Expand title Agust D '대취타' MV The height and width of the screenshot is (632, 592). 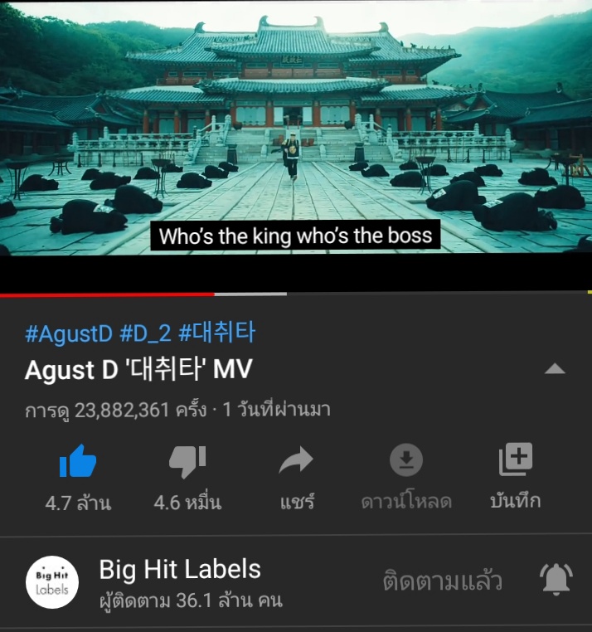(138, 369)
